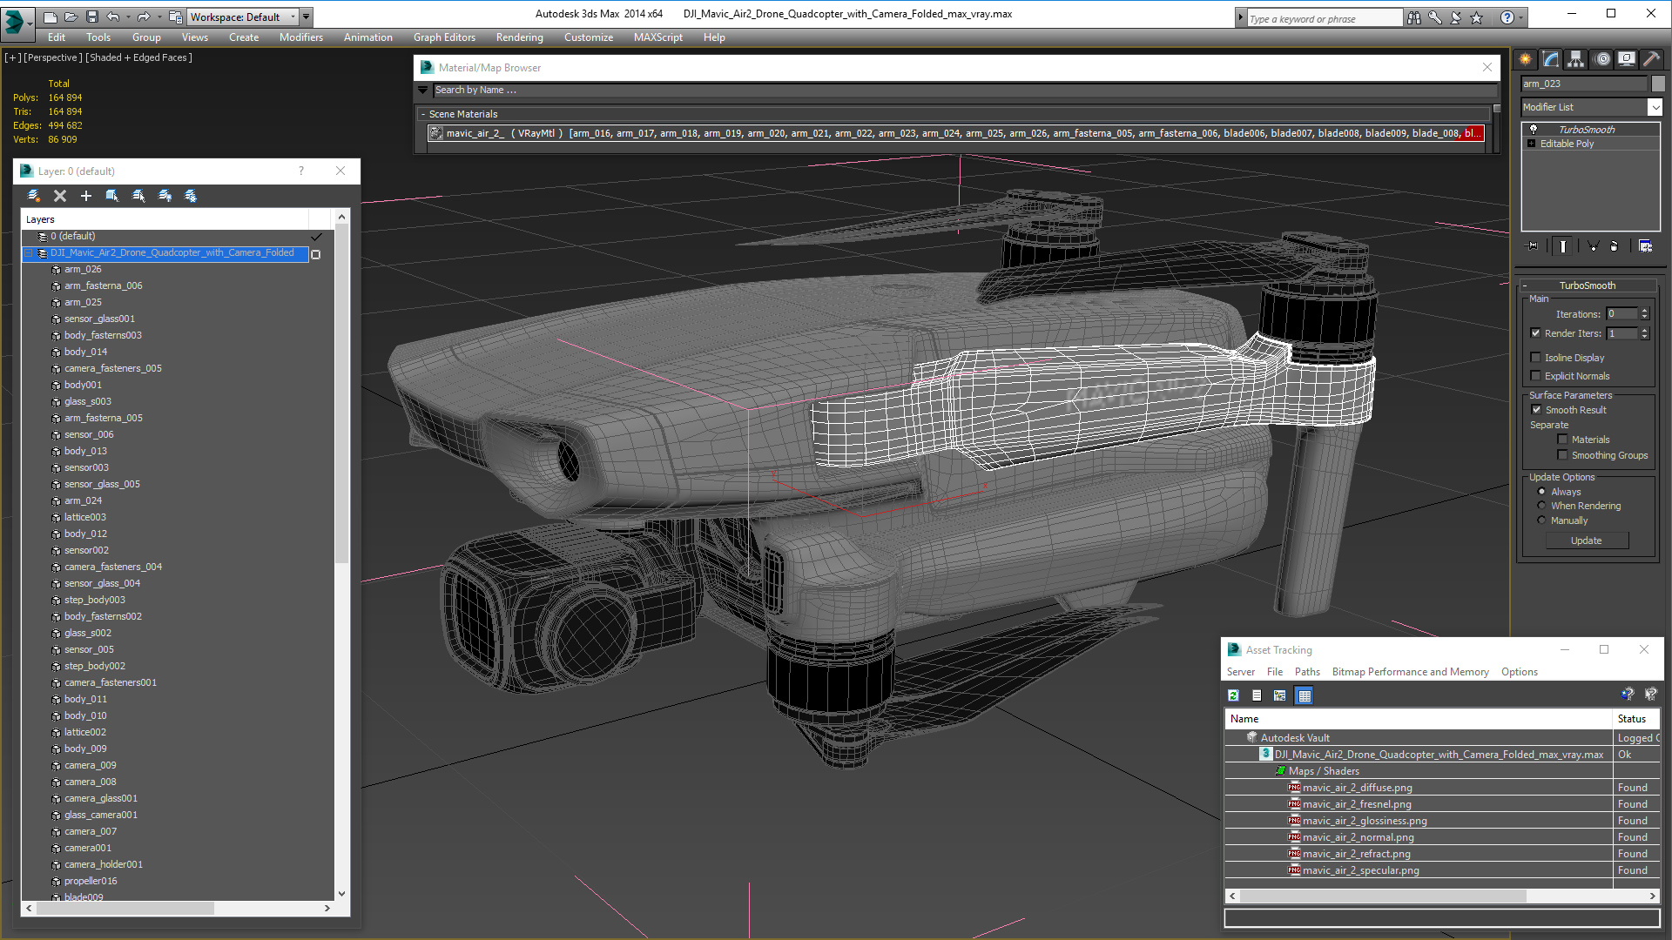Click Delete Layer X icon in Layer dialog
The height and width of the screenshot is (940, 1672).
pos(60,196)
